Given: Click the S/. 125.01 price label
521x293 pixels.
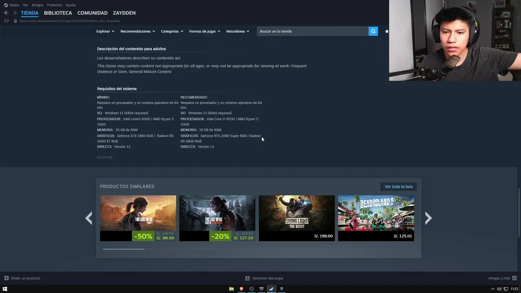Looking at the screenshot, I should tap(403, 236).
